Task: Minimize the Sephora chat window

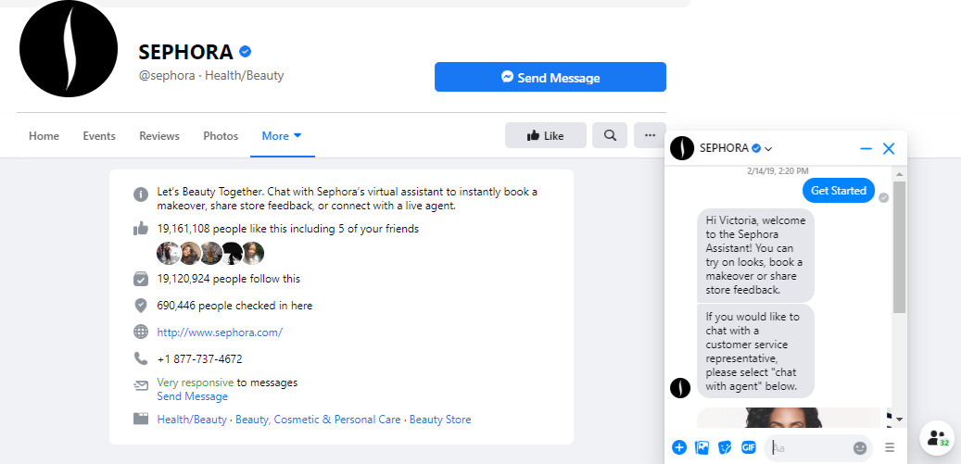Action: 866,149
